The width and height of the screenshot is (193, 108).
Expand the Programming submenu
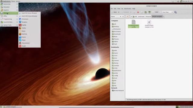(9, 19)
